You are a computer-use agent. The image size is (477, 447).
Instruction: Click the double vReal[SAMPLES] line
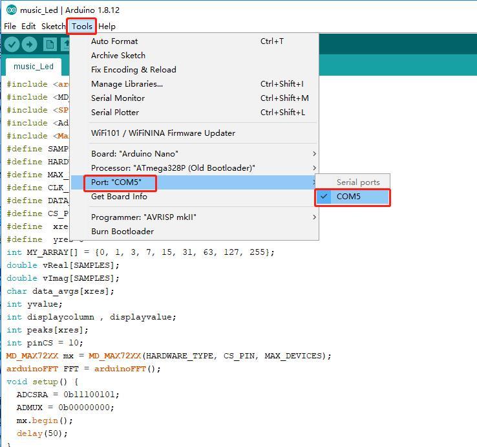pyautogui.click(x=63, y=265)
